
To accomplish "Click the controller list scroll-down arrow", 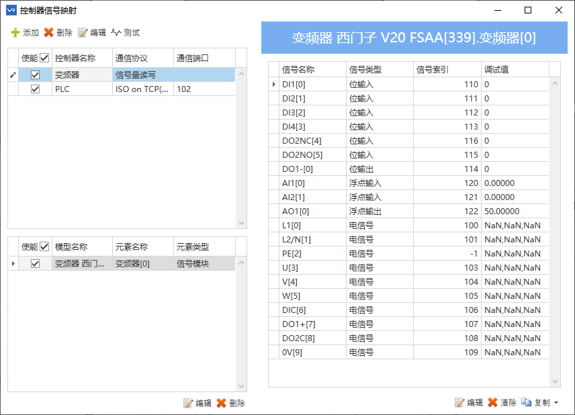I will pos(241,223).
